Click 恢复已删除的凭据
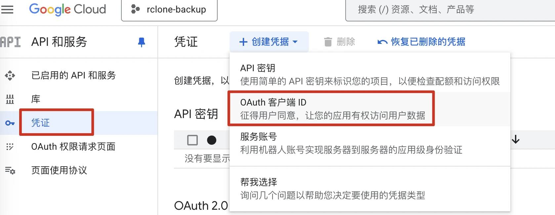The height and width of the screenshot is (215, 555). pyautogui.click(x=422, y=42)
